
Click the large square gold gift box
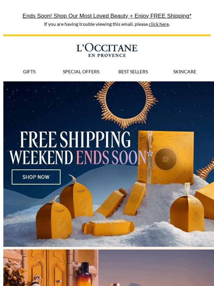tap(166, 157)
